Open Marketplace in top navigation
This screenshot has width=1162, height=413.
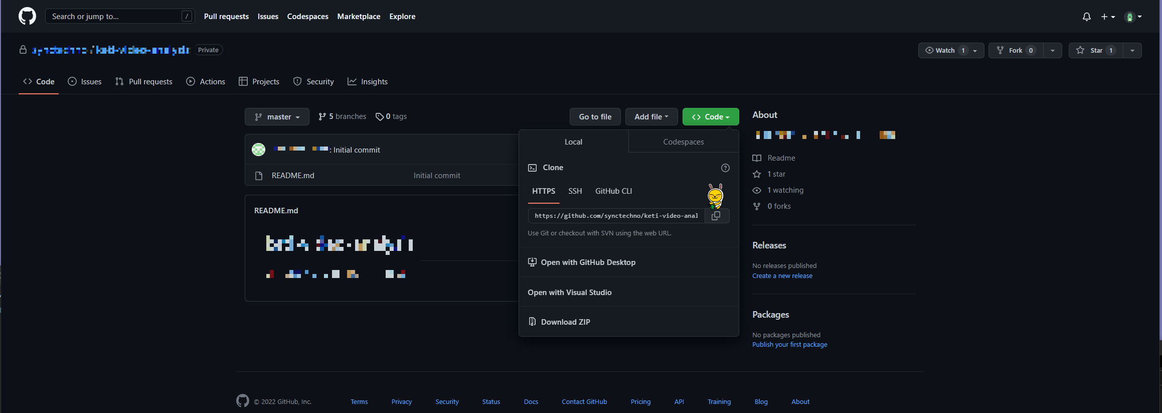tap(359, 17)
